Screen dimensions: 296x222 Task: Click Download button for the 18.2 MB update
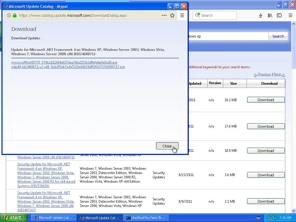click(266, 100)
